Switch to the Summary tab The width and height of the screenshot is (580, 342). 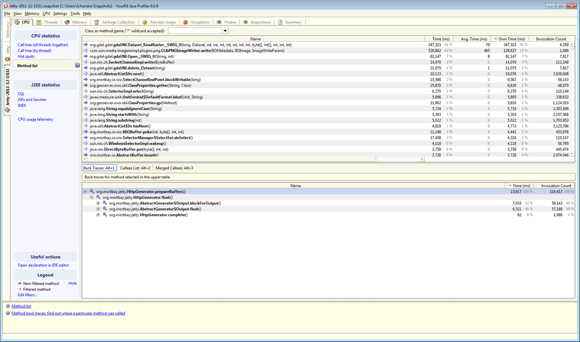click(x=290, y=22)
